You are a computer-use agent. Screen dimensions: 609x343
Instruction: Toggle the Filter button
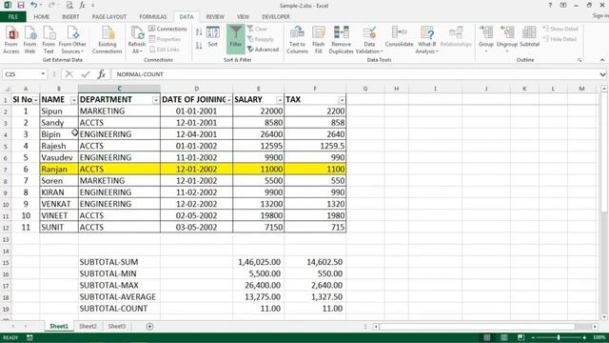tap(235, 39)
